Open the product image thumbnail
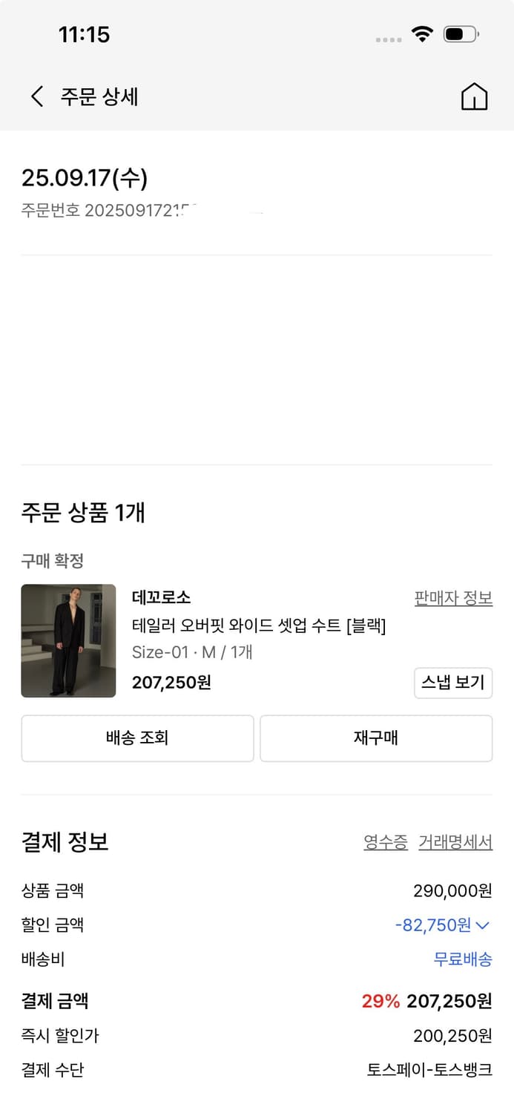The image size is (514, 1113). pos(68,640)
